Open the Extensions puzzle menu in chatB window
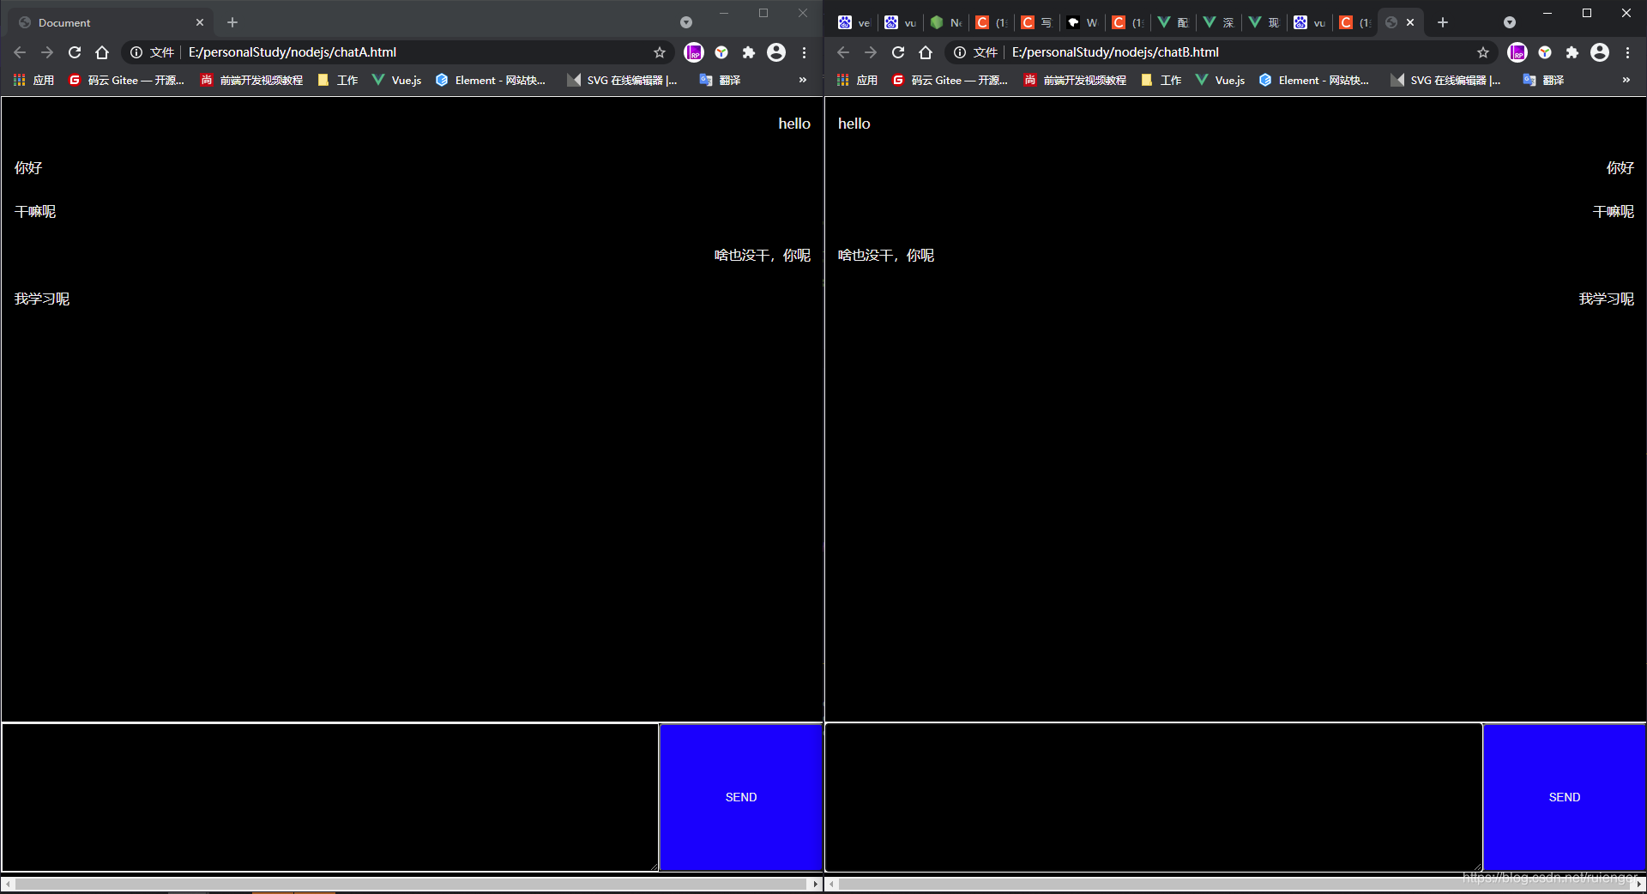 coord(1572,52)
